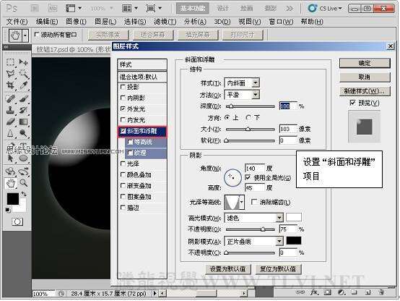Reset default foreground and background colors

pos(8,210)
